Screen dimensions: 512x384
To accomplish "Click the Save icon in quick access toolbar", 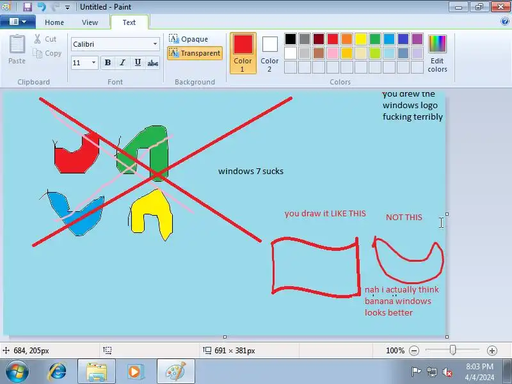I will [28, 6].
